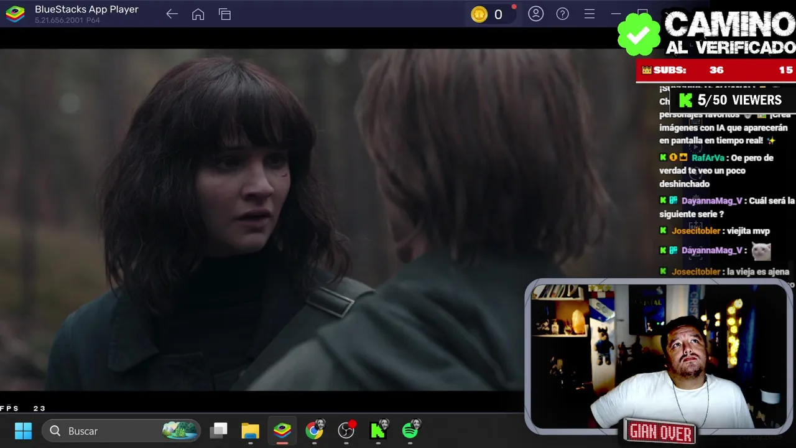Minimize the BlueStacks window
This screenshot has height=448, width=796.
[616, 14]
